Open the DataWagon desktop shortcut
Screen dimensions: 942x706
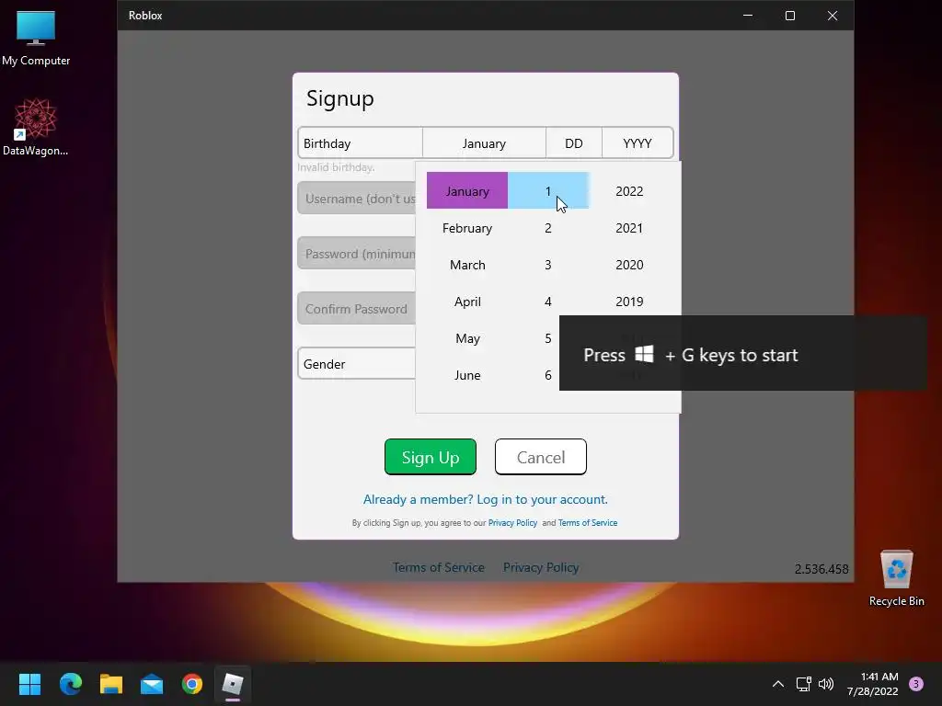click(x=36, y=127)
